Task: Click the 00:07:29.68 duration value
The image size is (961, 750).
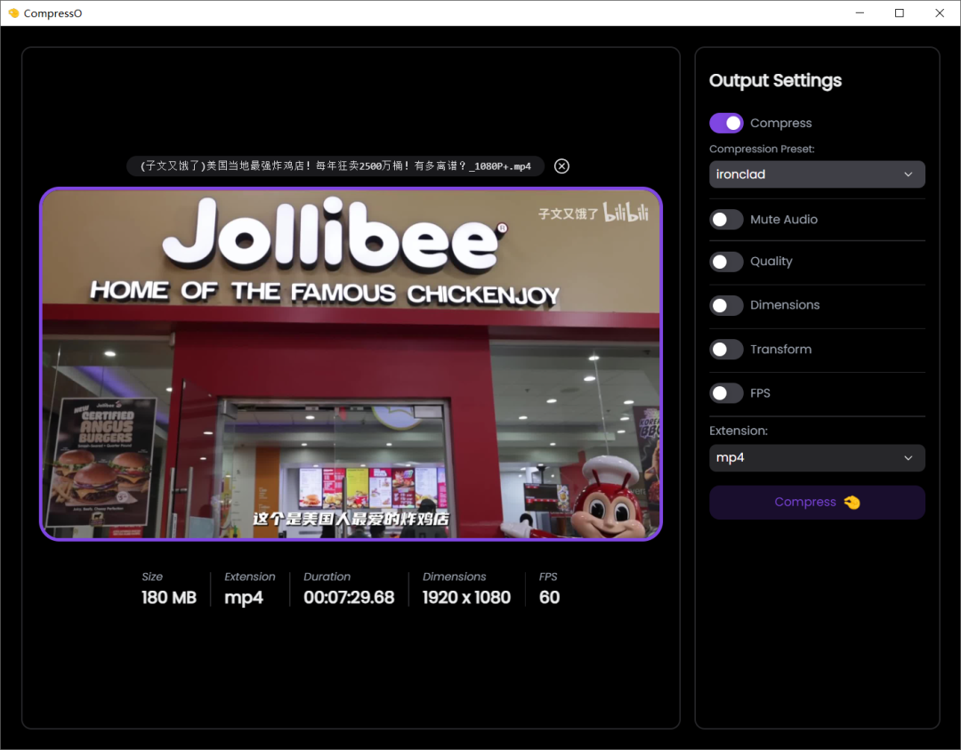Action: pyautogui.click(x=349, y=598)
